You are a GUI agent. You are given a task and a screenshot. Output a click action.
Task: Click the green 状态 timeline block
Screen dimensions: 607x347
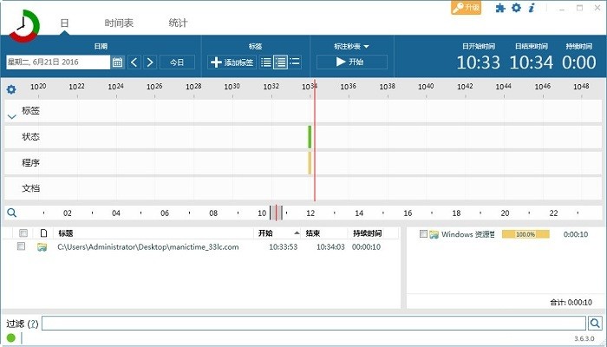tap(309, 137)
